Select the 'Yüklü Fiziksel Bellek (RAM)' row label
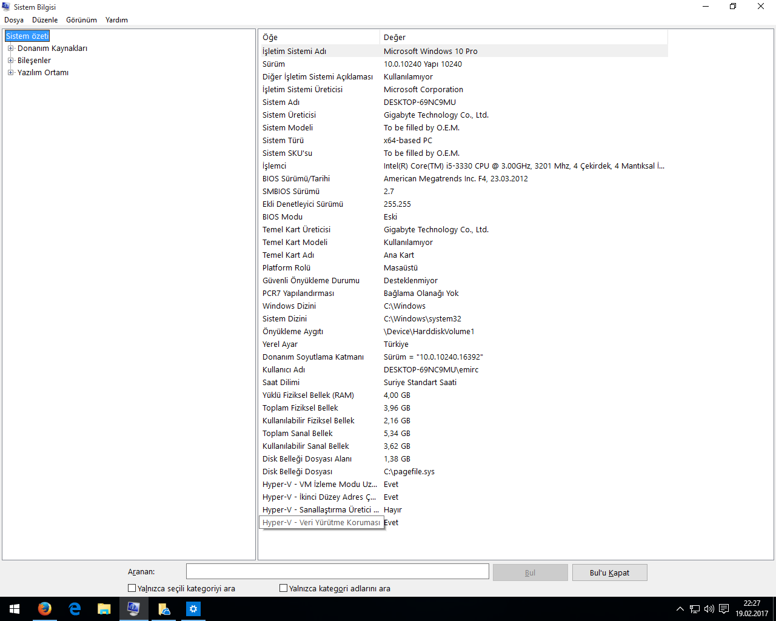The image size is (776, 621). tap(308, 395)
